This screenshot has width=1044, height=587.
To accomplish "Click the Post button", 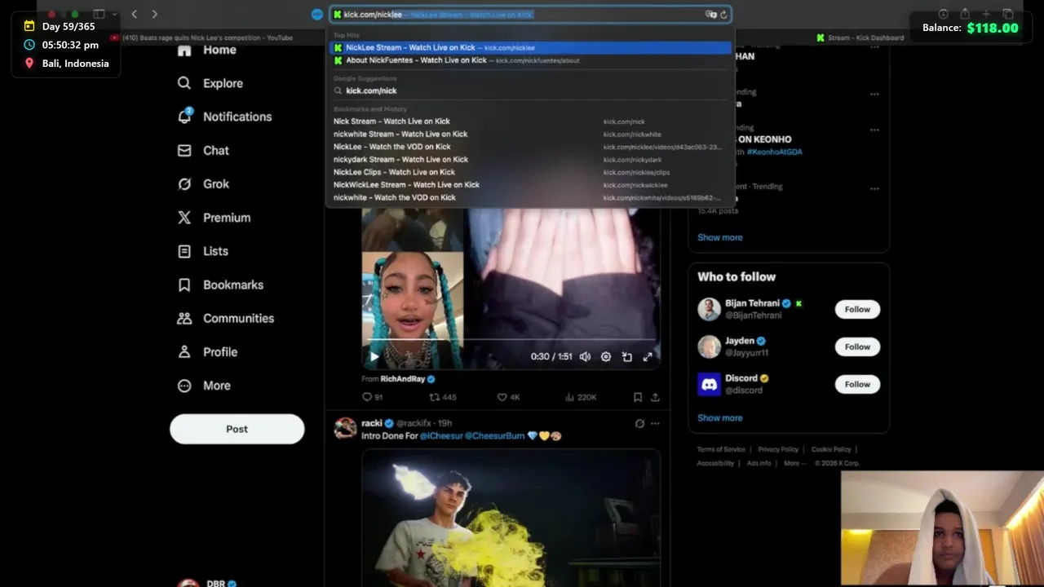I will click(x=237, y=429).
